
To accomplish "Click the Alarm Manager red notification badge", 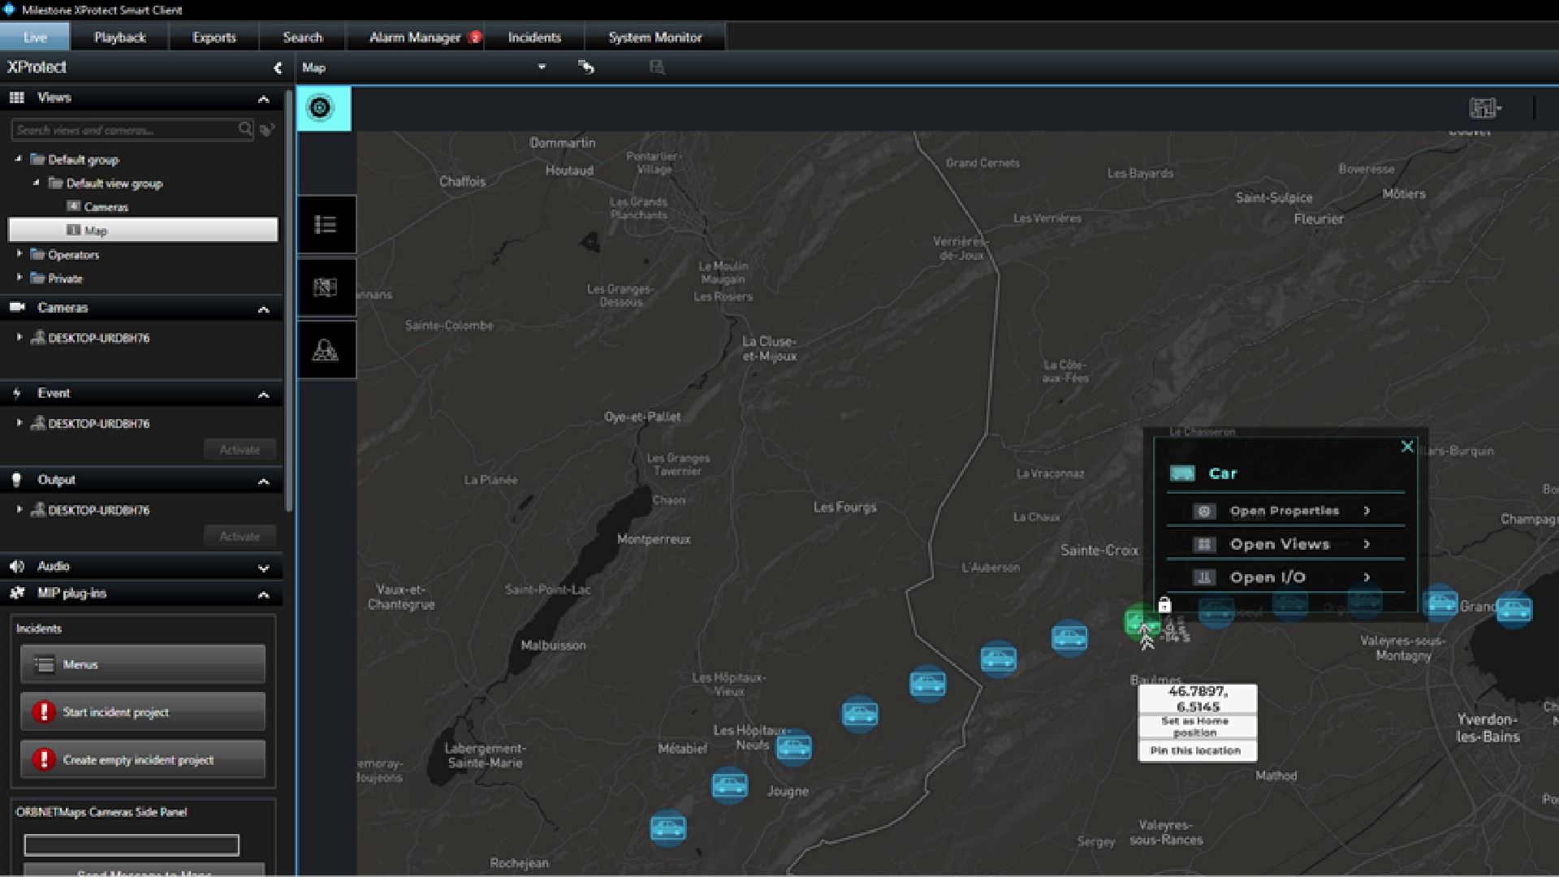I will tap(475, 37).
